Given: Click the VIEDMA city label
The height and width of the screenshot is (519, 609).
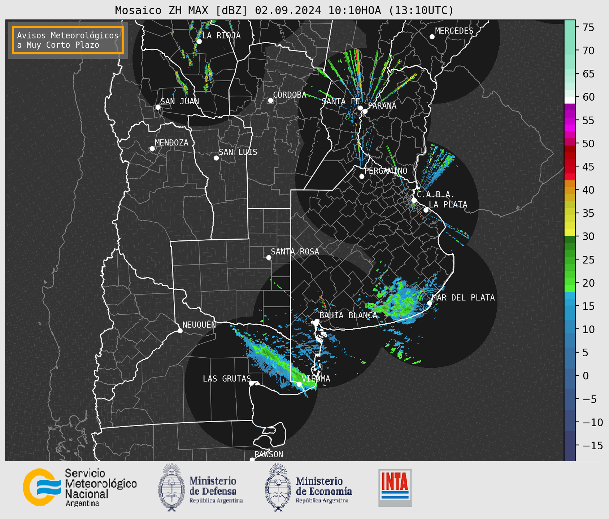Looking at the screenshot, I should coord(316,379).
